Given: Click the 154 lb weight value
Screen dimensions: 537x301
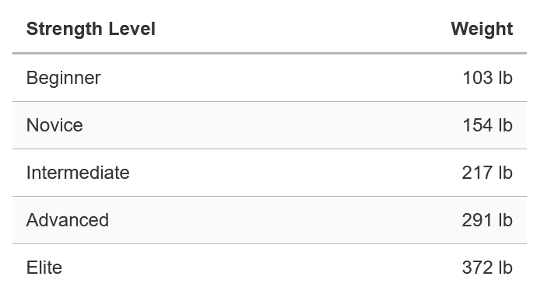Looking at the screenshot, I should point(487,125).
